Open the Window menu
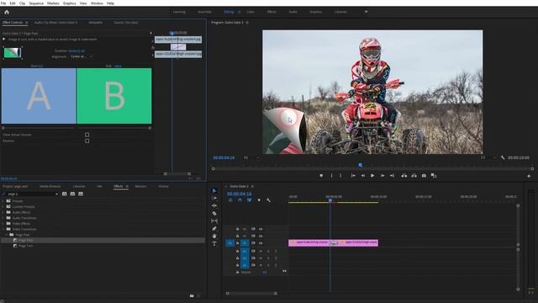Image resolution: width=538 pixels, height=303 pixels. tap(97, 3)
